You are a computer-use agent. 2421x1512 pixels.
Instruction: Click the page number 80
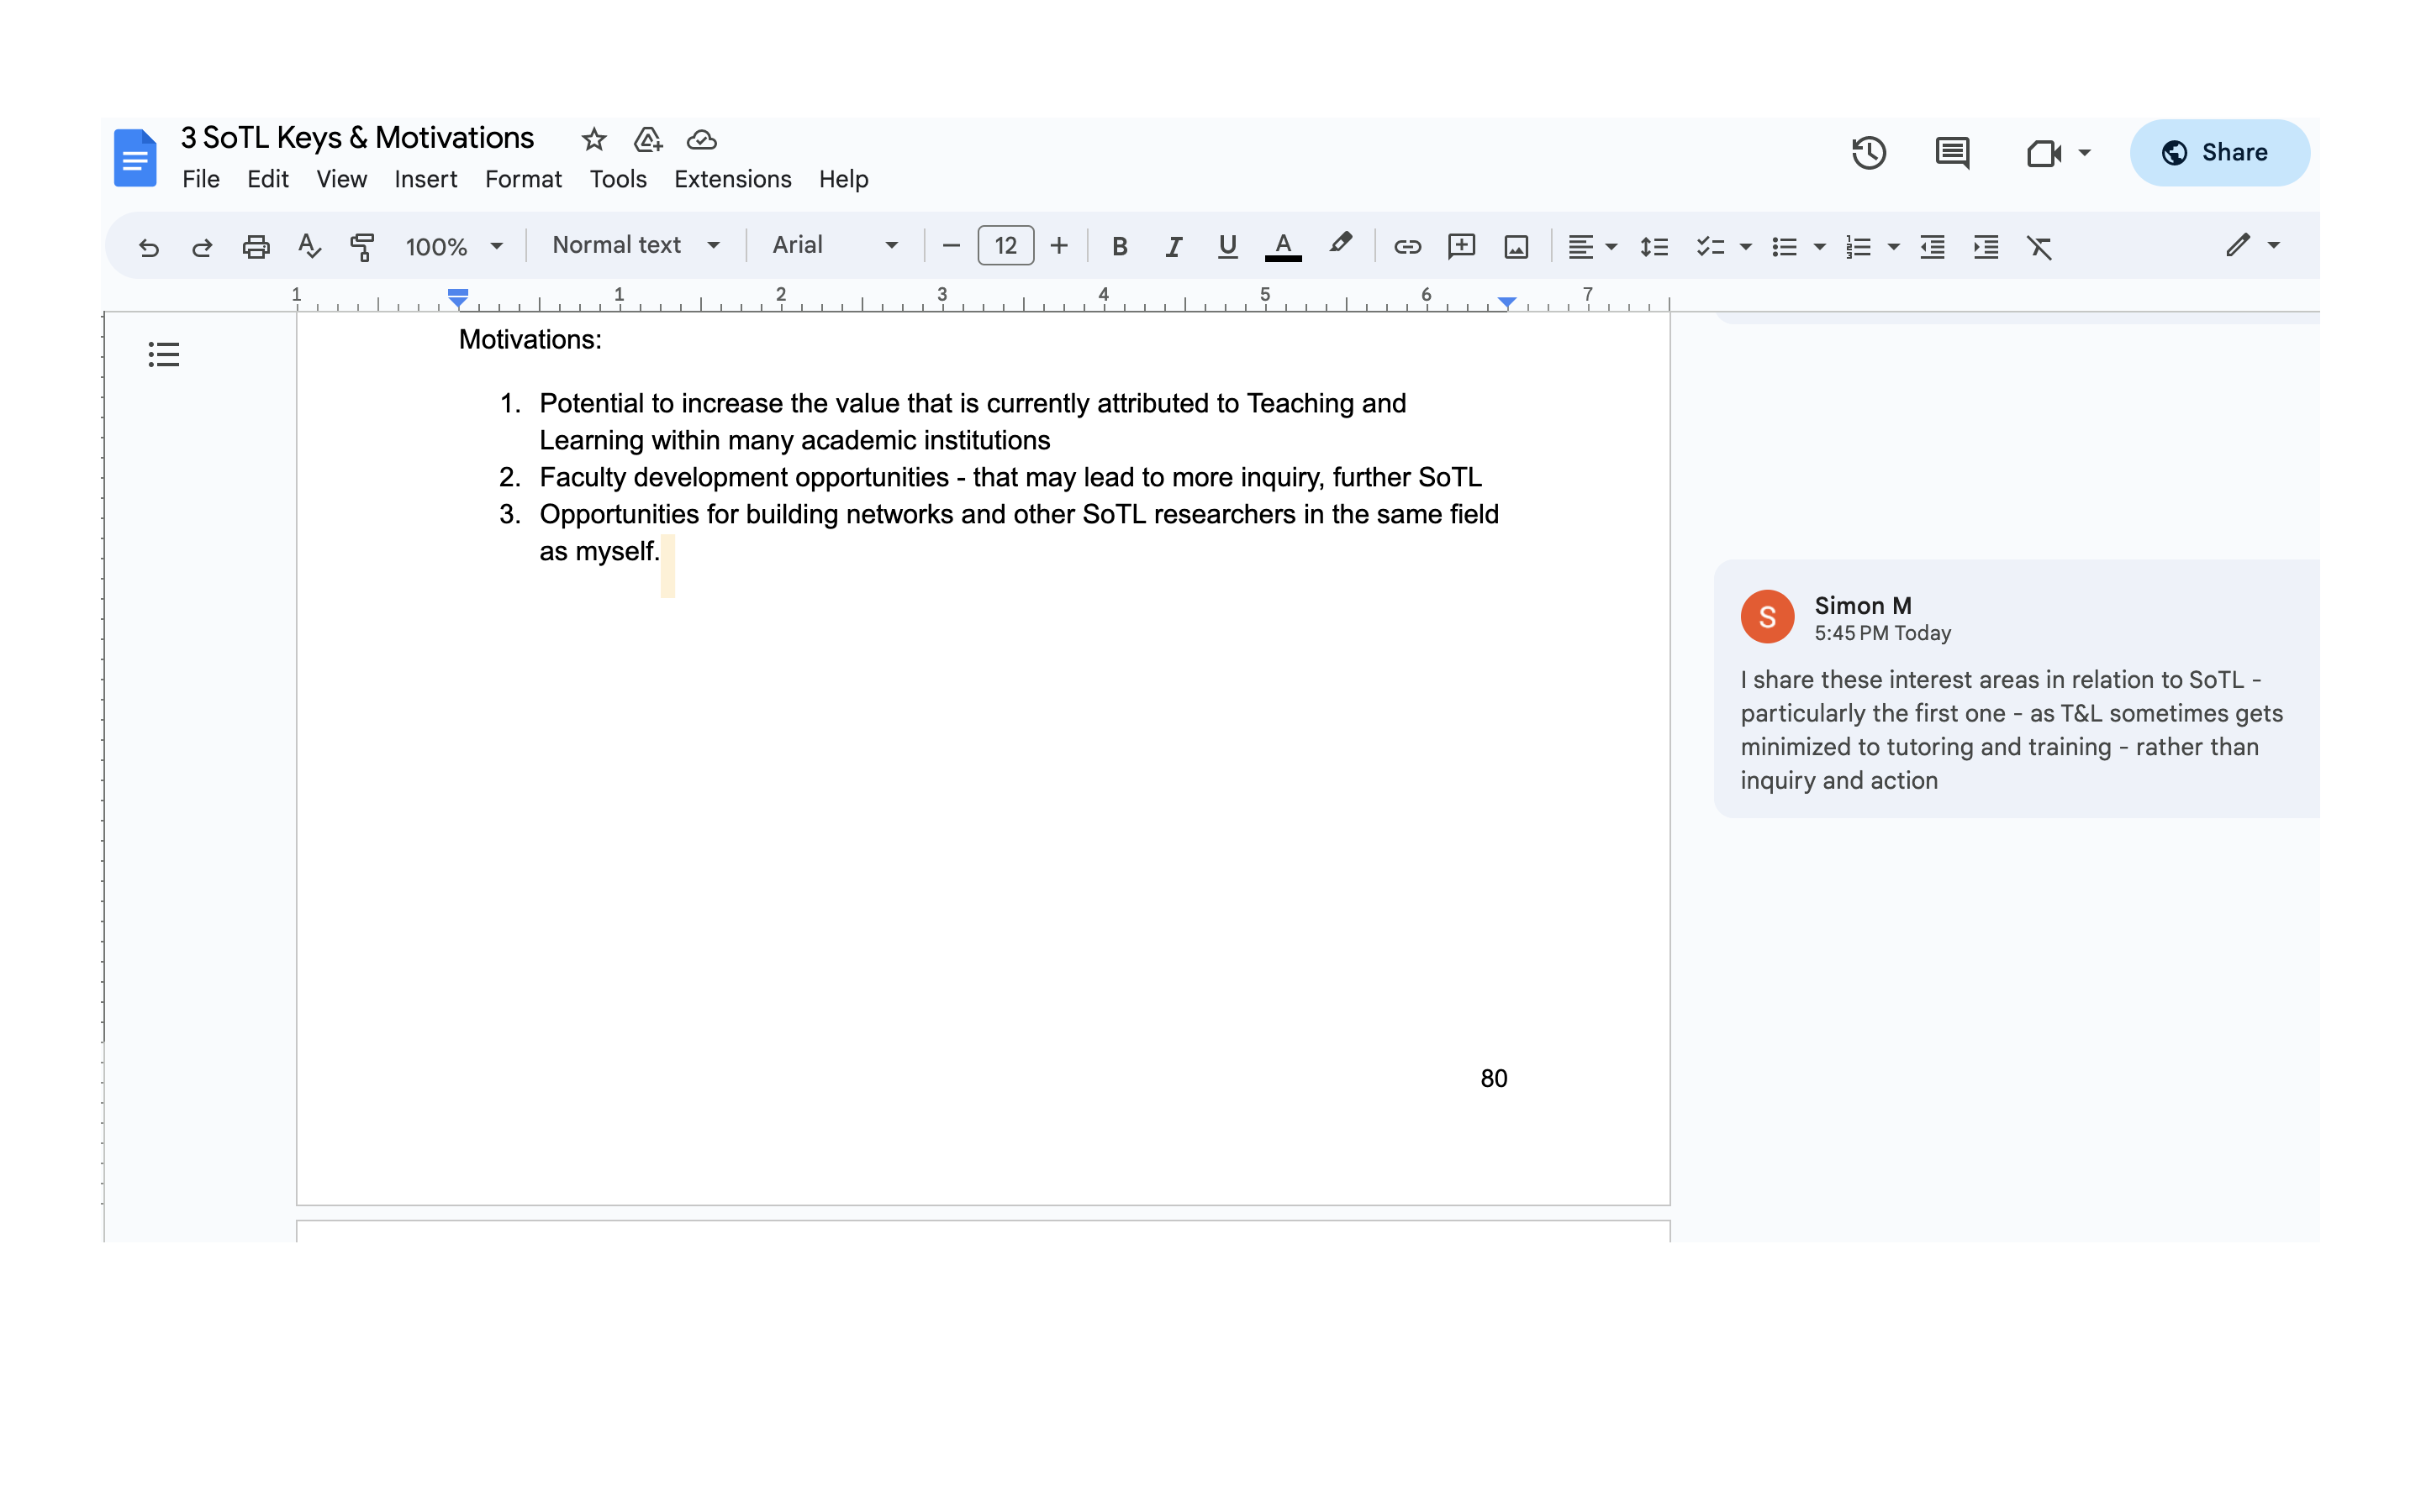tap(1494, 1078)
